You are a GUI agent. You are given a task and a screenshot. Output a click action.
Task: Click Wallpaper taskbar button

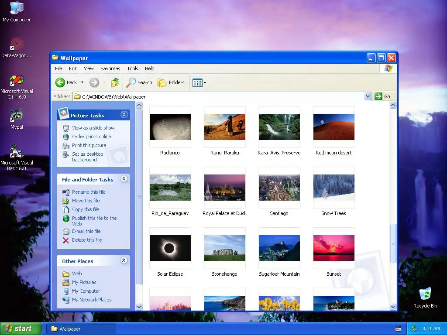coord(81,329)
